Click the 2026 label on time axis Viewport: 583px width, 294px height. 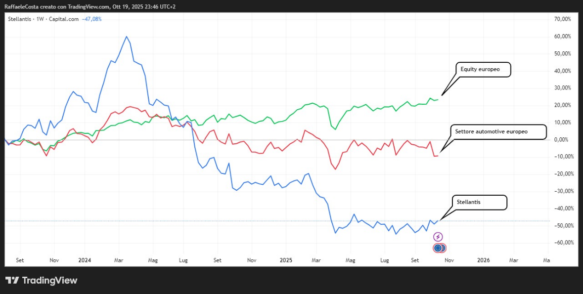pyautogui.click(x=483, y=259)
